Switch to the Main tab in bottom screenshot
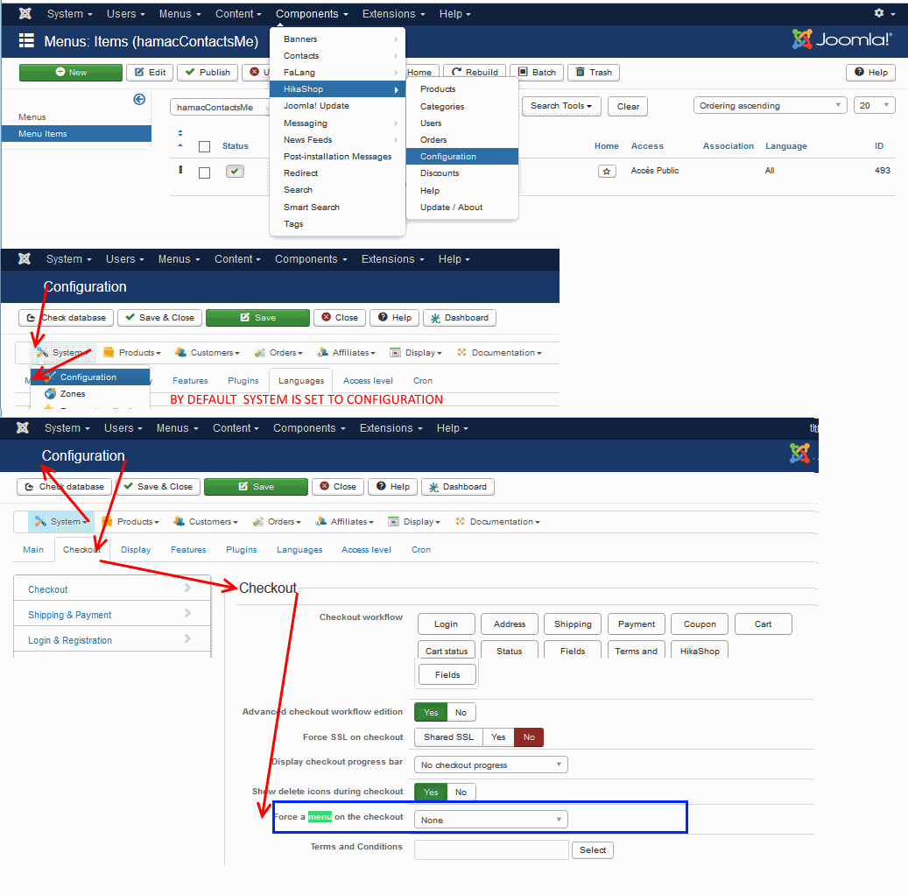The height and width of the screenshot is (895, 908). click(33, 550)
